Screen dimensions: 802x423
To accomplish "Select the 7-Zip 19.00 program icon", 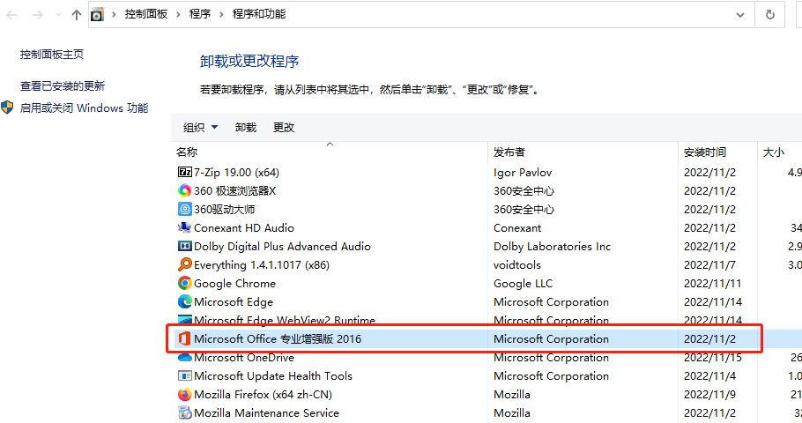I will pyautogui.click(x=185, y=173).
